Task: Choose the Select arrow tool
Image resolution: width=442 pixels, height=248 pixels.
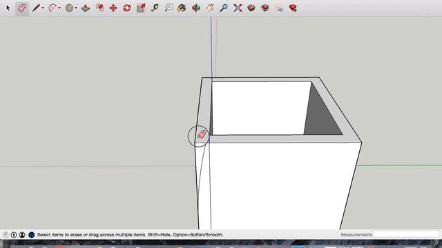Action: (8, 8)
